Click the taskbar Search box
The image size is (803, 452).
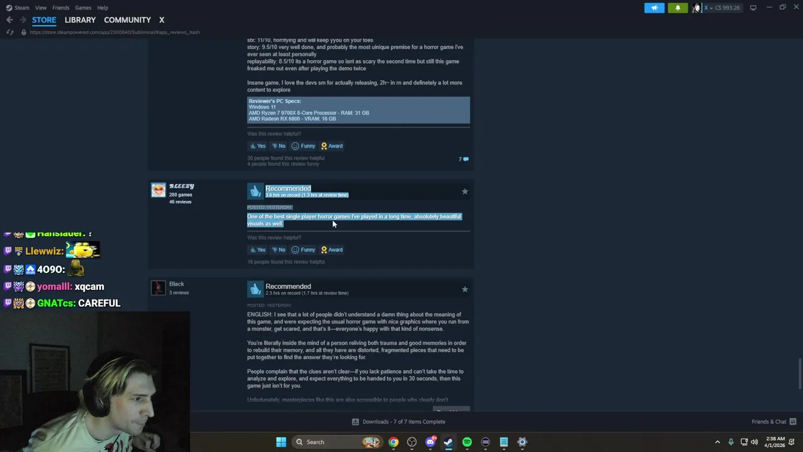click(x=338, y=442)
